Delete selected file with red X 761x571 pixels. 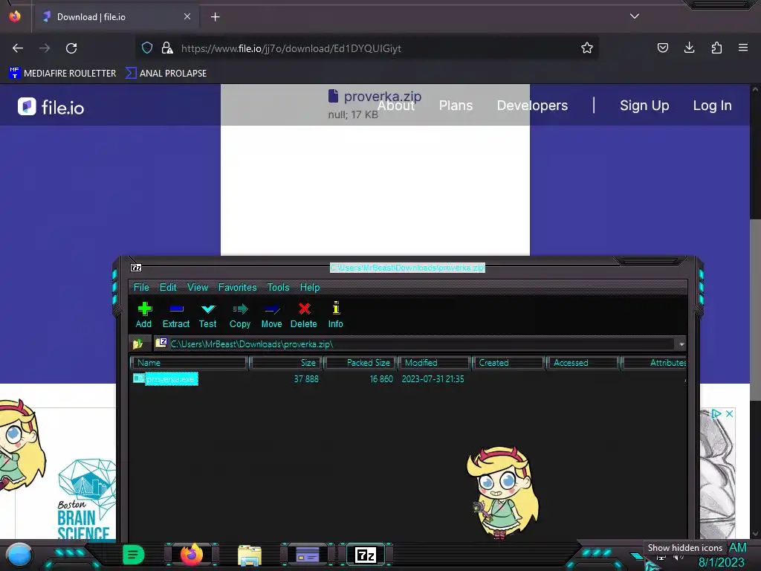(304, 315)
